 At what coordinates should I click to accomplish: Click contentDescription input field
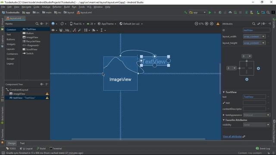[x=254, y=109]
